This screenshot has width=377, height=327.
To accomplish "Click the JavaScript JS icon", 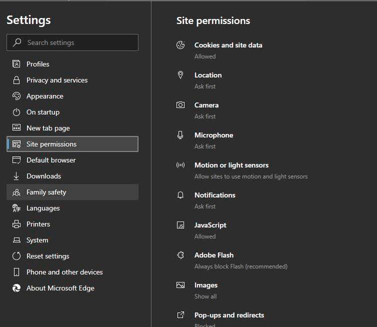I will [x=180, y=225].
